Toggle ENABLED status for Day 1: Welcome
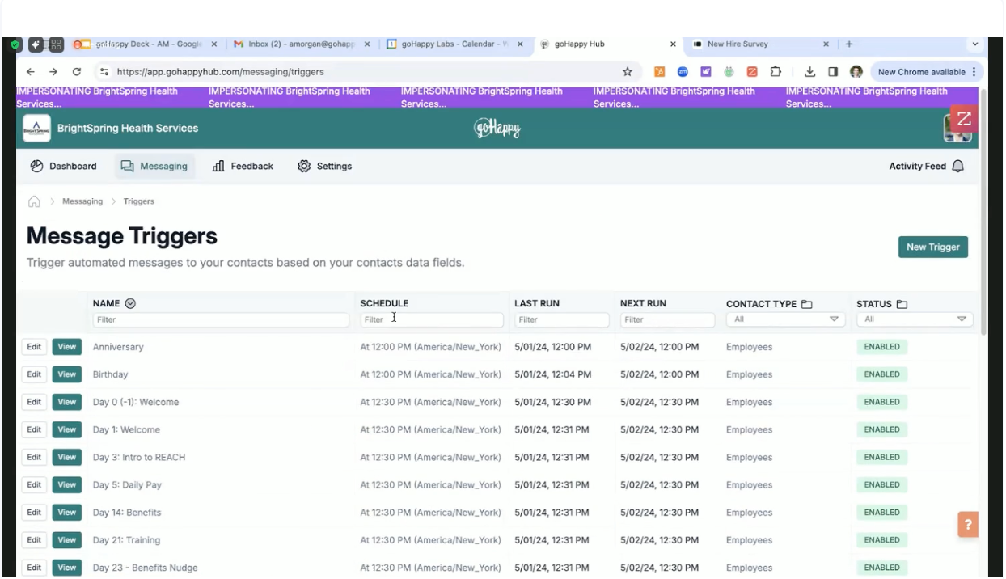This screenshot has height=579, width=1006. click(x=881, y=429)
